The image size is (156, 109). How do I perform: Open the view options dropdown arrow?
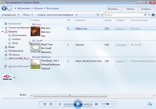[x=102, y=15]
